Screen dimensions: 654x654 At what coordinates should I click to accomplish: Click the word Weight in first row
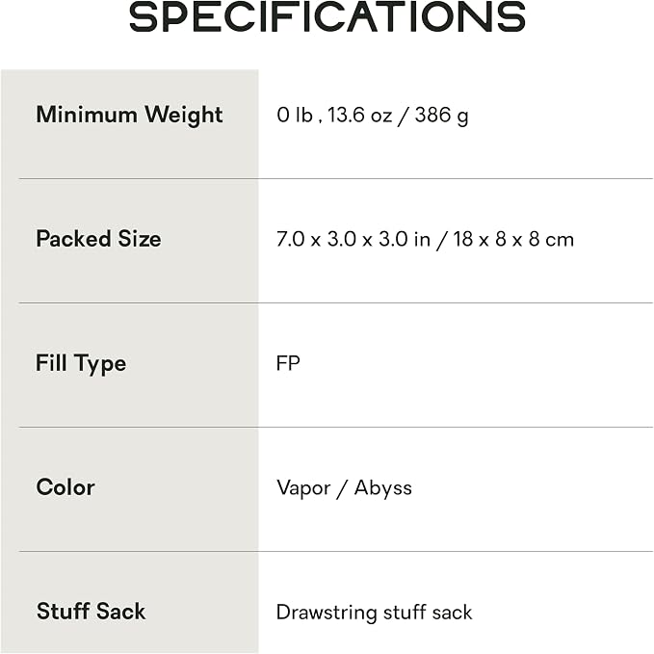tap(184, 116)
